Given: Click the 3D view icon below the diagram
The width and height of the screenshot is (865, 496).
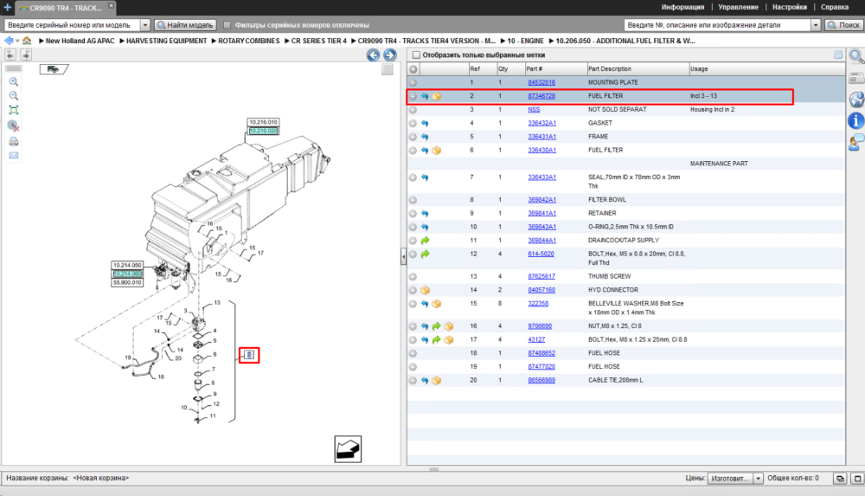Looking at the screenshot, I should (348, 449).
